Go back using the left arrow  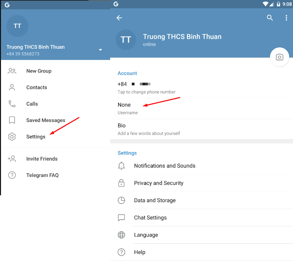[119, 18]
